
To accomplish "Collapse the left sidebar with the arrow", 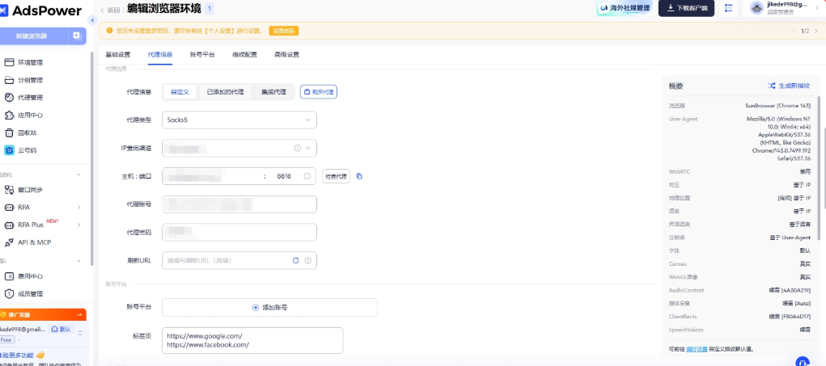I will tap(93, 20).
